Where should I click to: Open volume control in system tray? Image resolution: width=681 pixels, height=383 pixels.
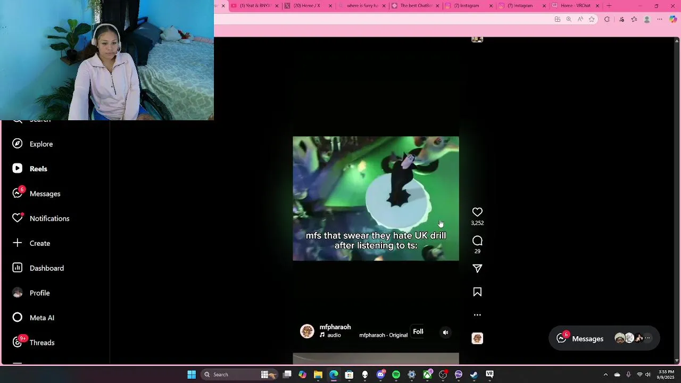pyautogui.click(x=648, y=374)
